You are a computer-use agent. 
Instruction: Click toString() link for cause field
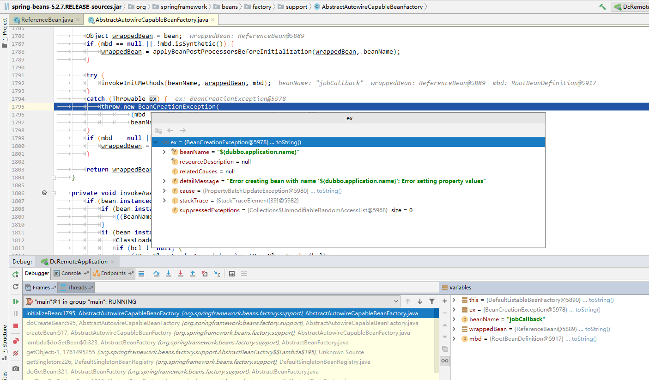329,191
